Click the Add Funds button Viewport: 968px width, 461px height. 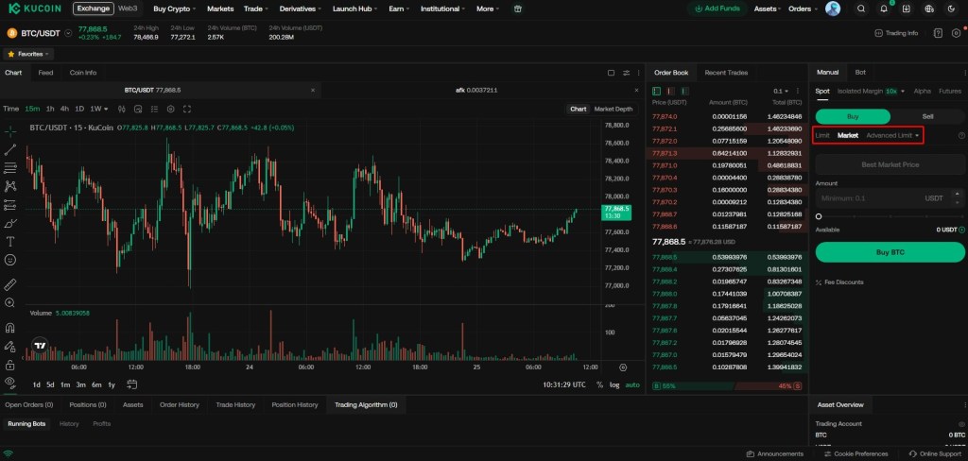click(717, 9)
